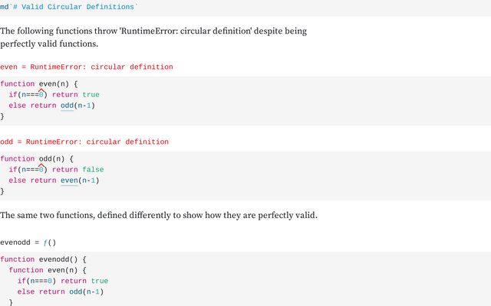The height and width of the screenshot is (306, 491).
Task: Place cursor on 'function odd(n) {' line
Action: (x=37, y=158)
